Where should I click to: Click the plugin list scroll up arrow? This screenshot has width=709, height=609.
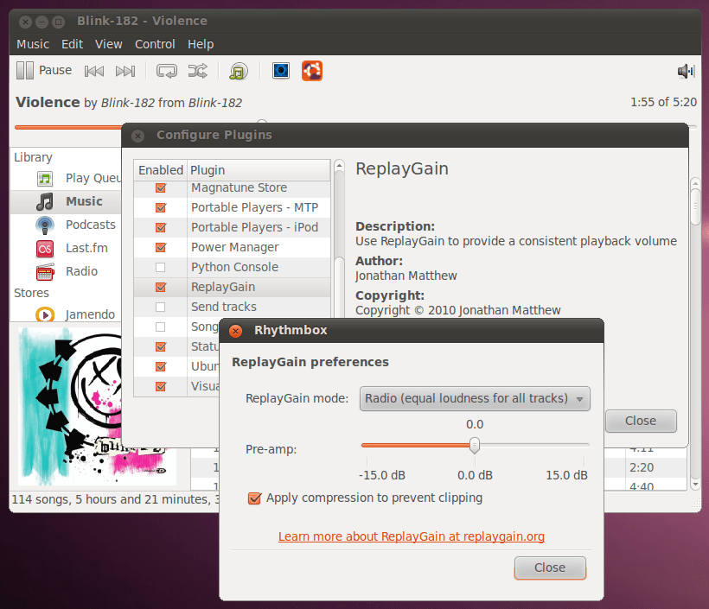(x=339, y=166)
